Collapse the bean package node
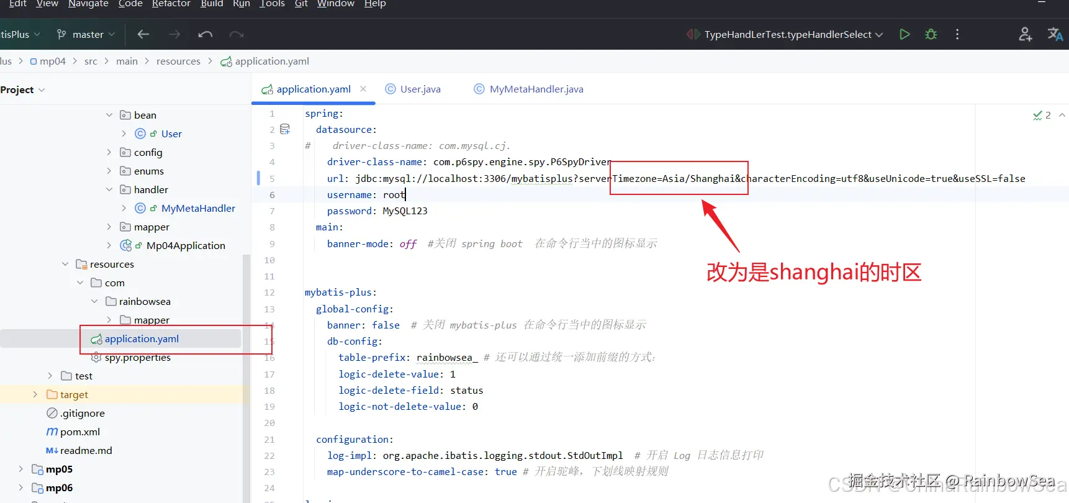 109,115
